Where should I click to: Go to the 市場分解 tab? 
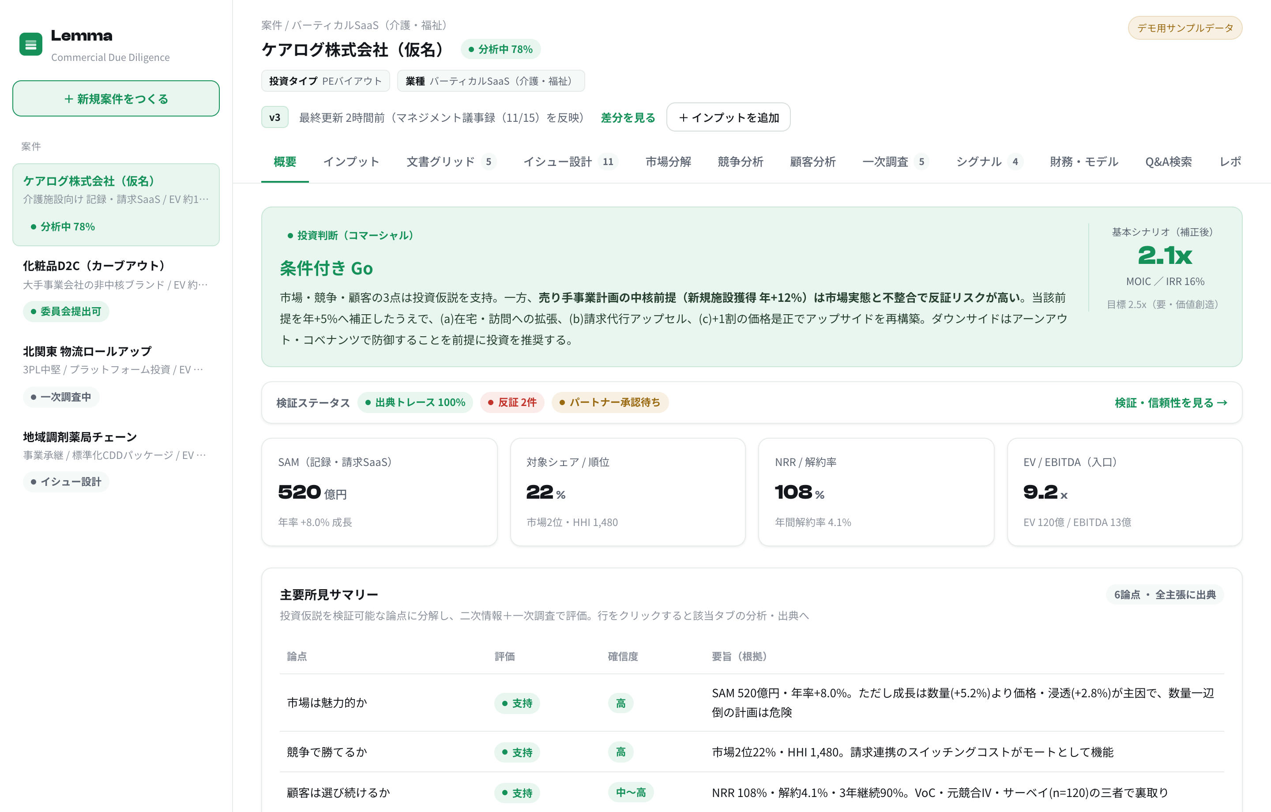point(668,162)
